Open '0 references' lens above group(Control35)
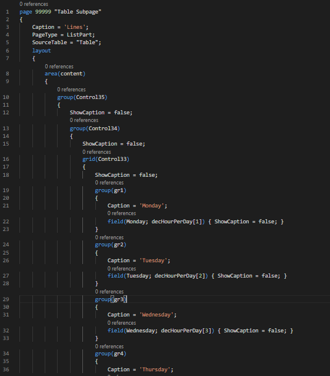The width and height of the screenshot is (330, 376). [x=71, y=90]
